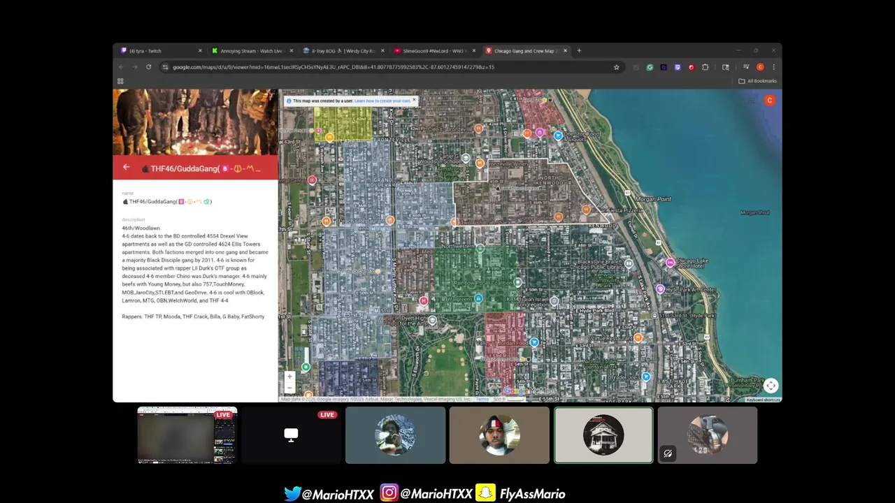The height and width of the screenshot is (503, 895).
Task: Dismiss the 'map was created by a user' notice
Action: pyautogui.click(x=414, y=101)
